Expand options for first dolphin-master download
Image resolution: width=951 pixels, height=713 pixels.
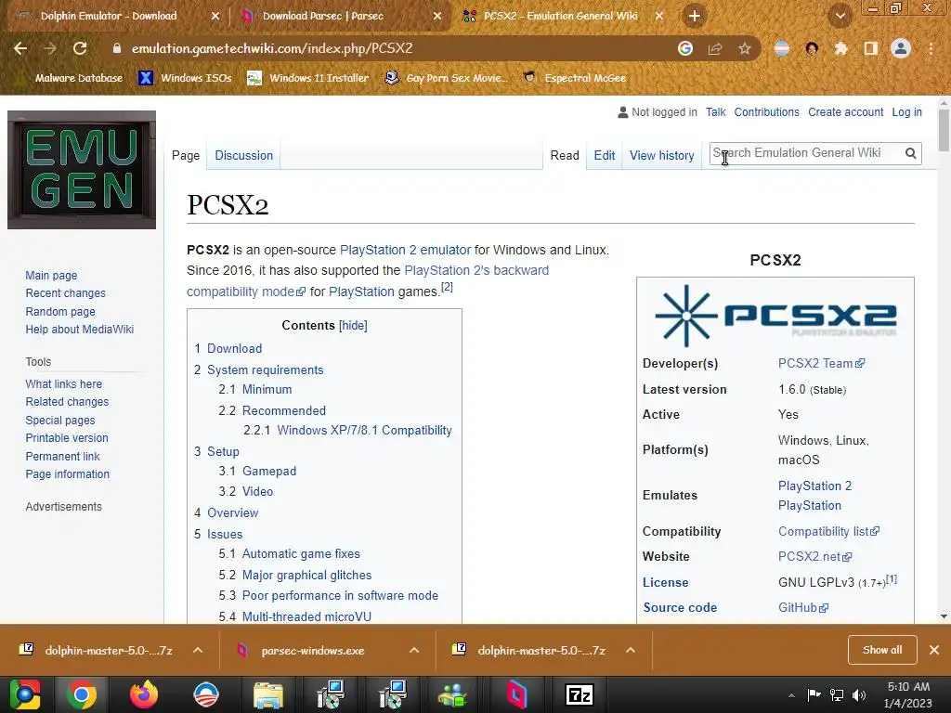click(198, 650)
